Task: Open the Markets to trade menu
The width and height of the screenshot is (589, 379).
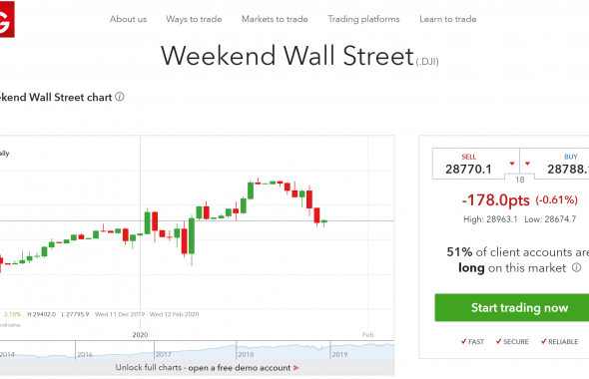Action: [275, 19]
